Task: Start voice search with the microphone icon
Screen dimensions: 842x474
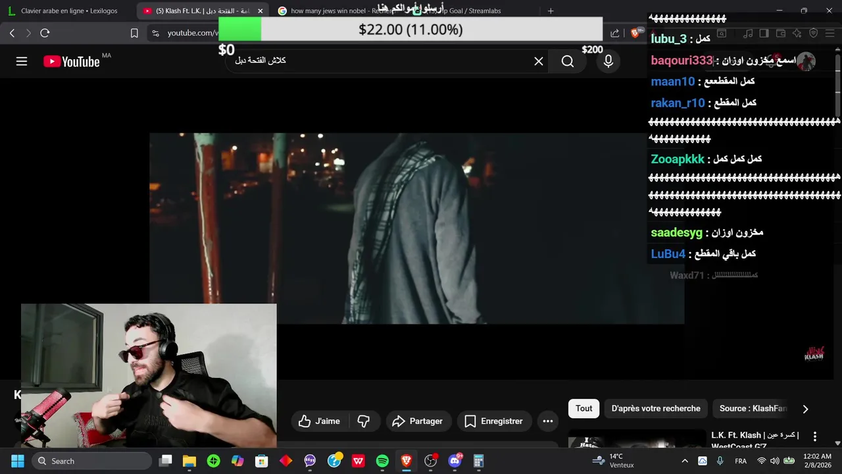Action: click(x=608, y=61)
